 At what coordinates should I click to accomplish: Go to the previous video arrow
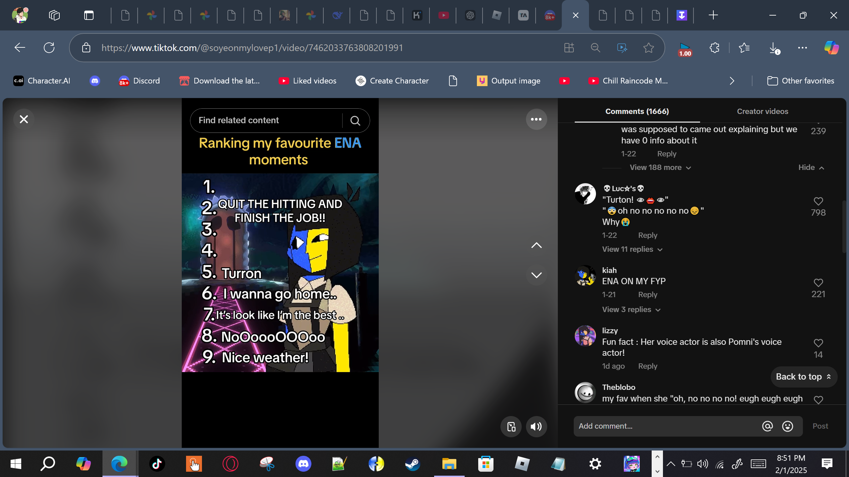pyautogui.click(x=536, y=245)
